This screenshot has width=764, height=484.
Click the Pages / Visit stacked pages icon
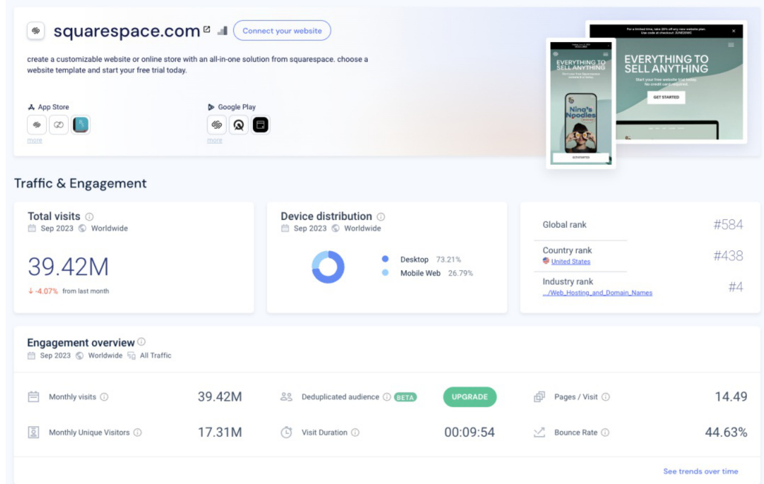pos(539,397)
